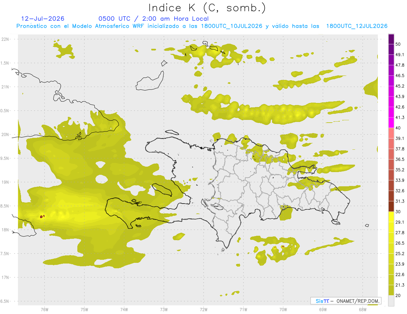Click the colorbar value '32.6'

[x=400, y=191]
